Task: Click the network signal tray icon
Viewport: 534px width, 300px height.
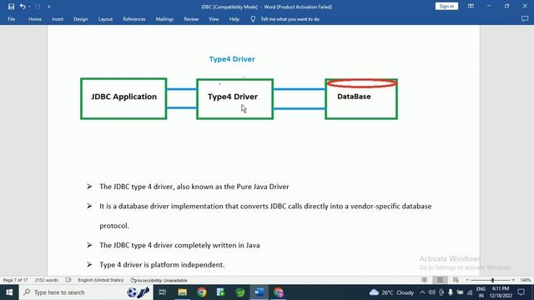Action: tap(470, 292)
